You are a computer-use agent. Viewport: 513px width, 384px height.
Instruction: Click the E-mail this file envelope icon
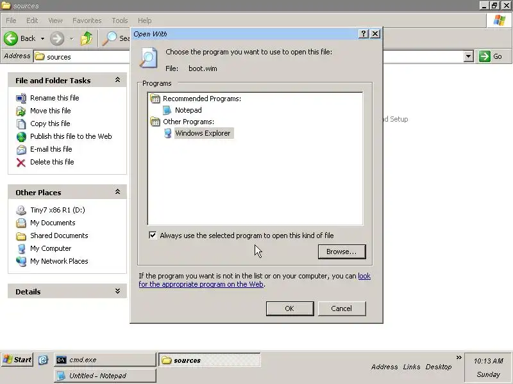point(21,150)
